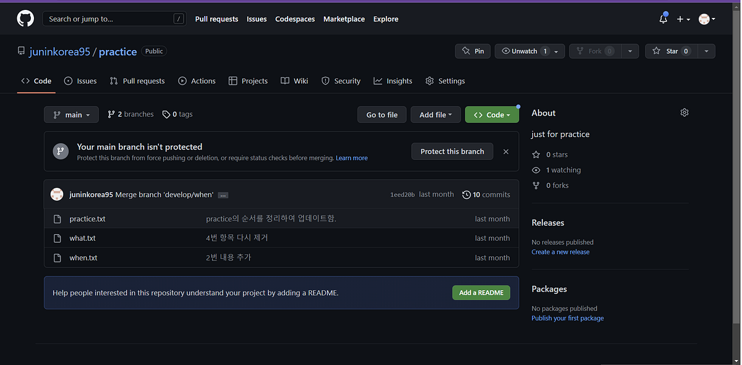Open the user avatar menu

[707, 19]
